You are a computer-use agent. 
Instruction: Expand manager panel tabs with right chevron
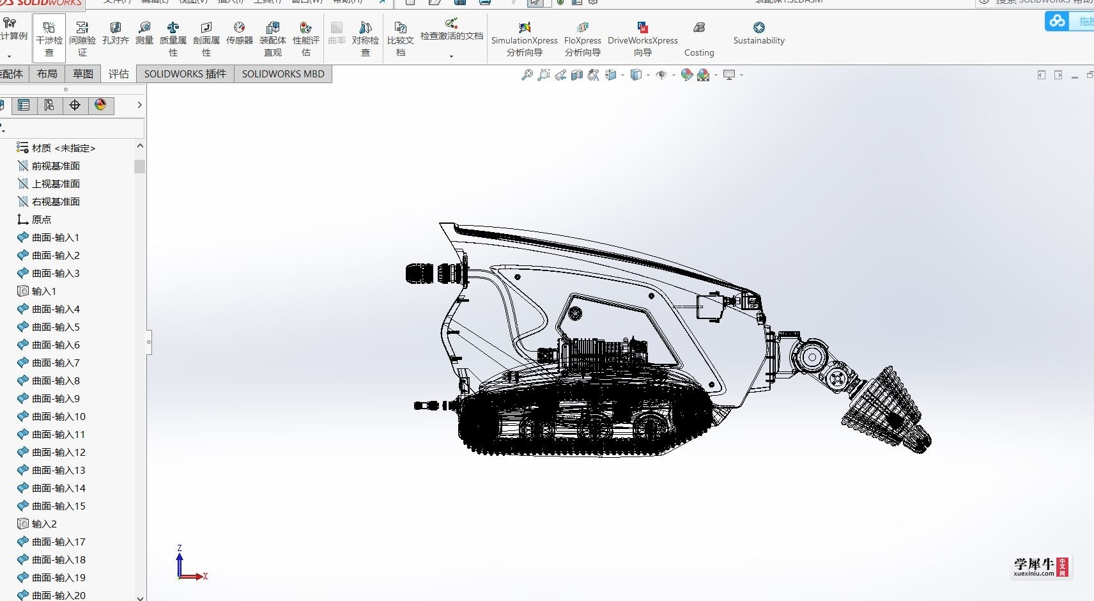click(139, 105)
